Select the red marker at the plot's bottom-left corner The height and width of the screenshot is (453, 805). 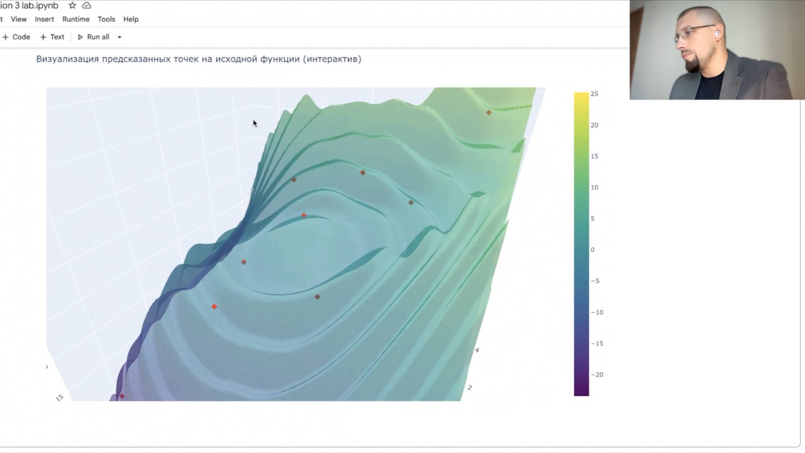point(122,396)
